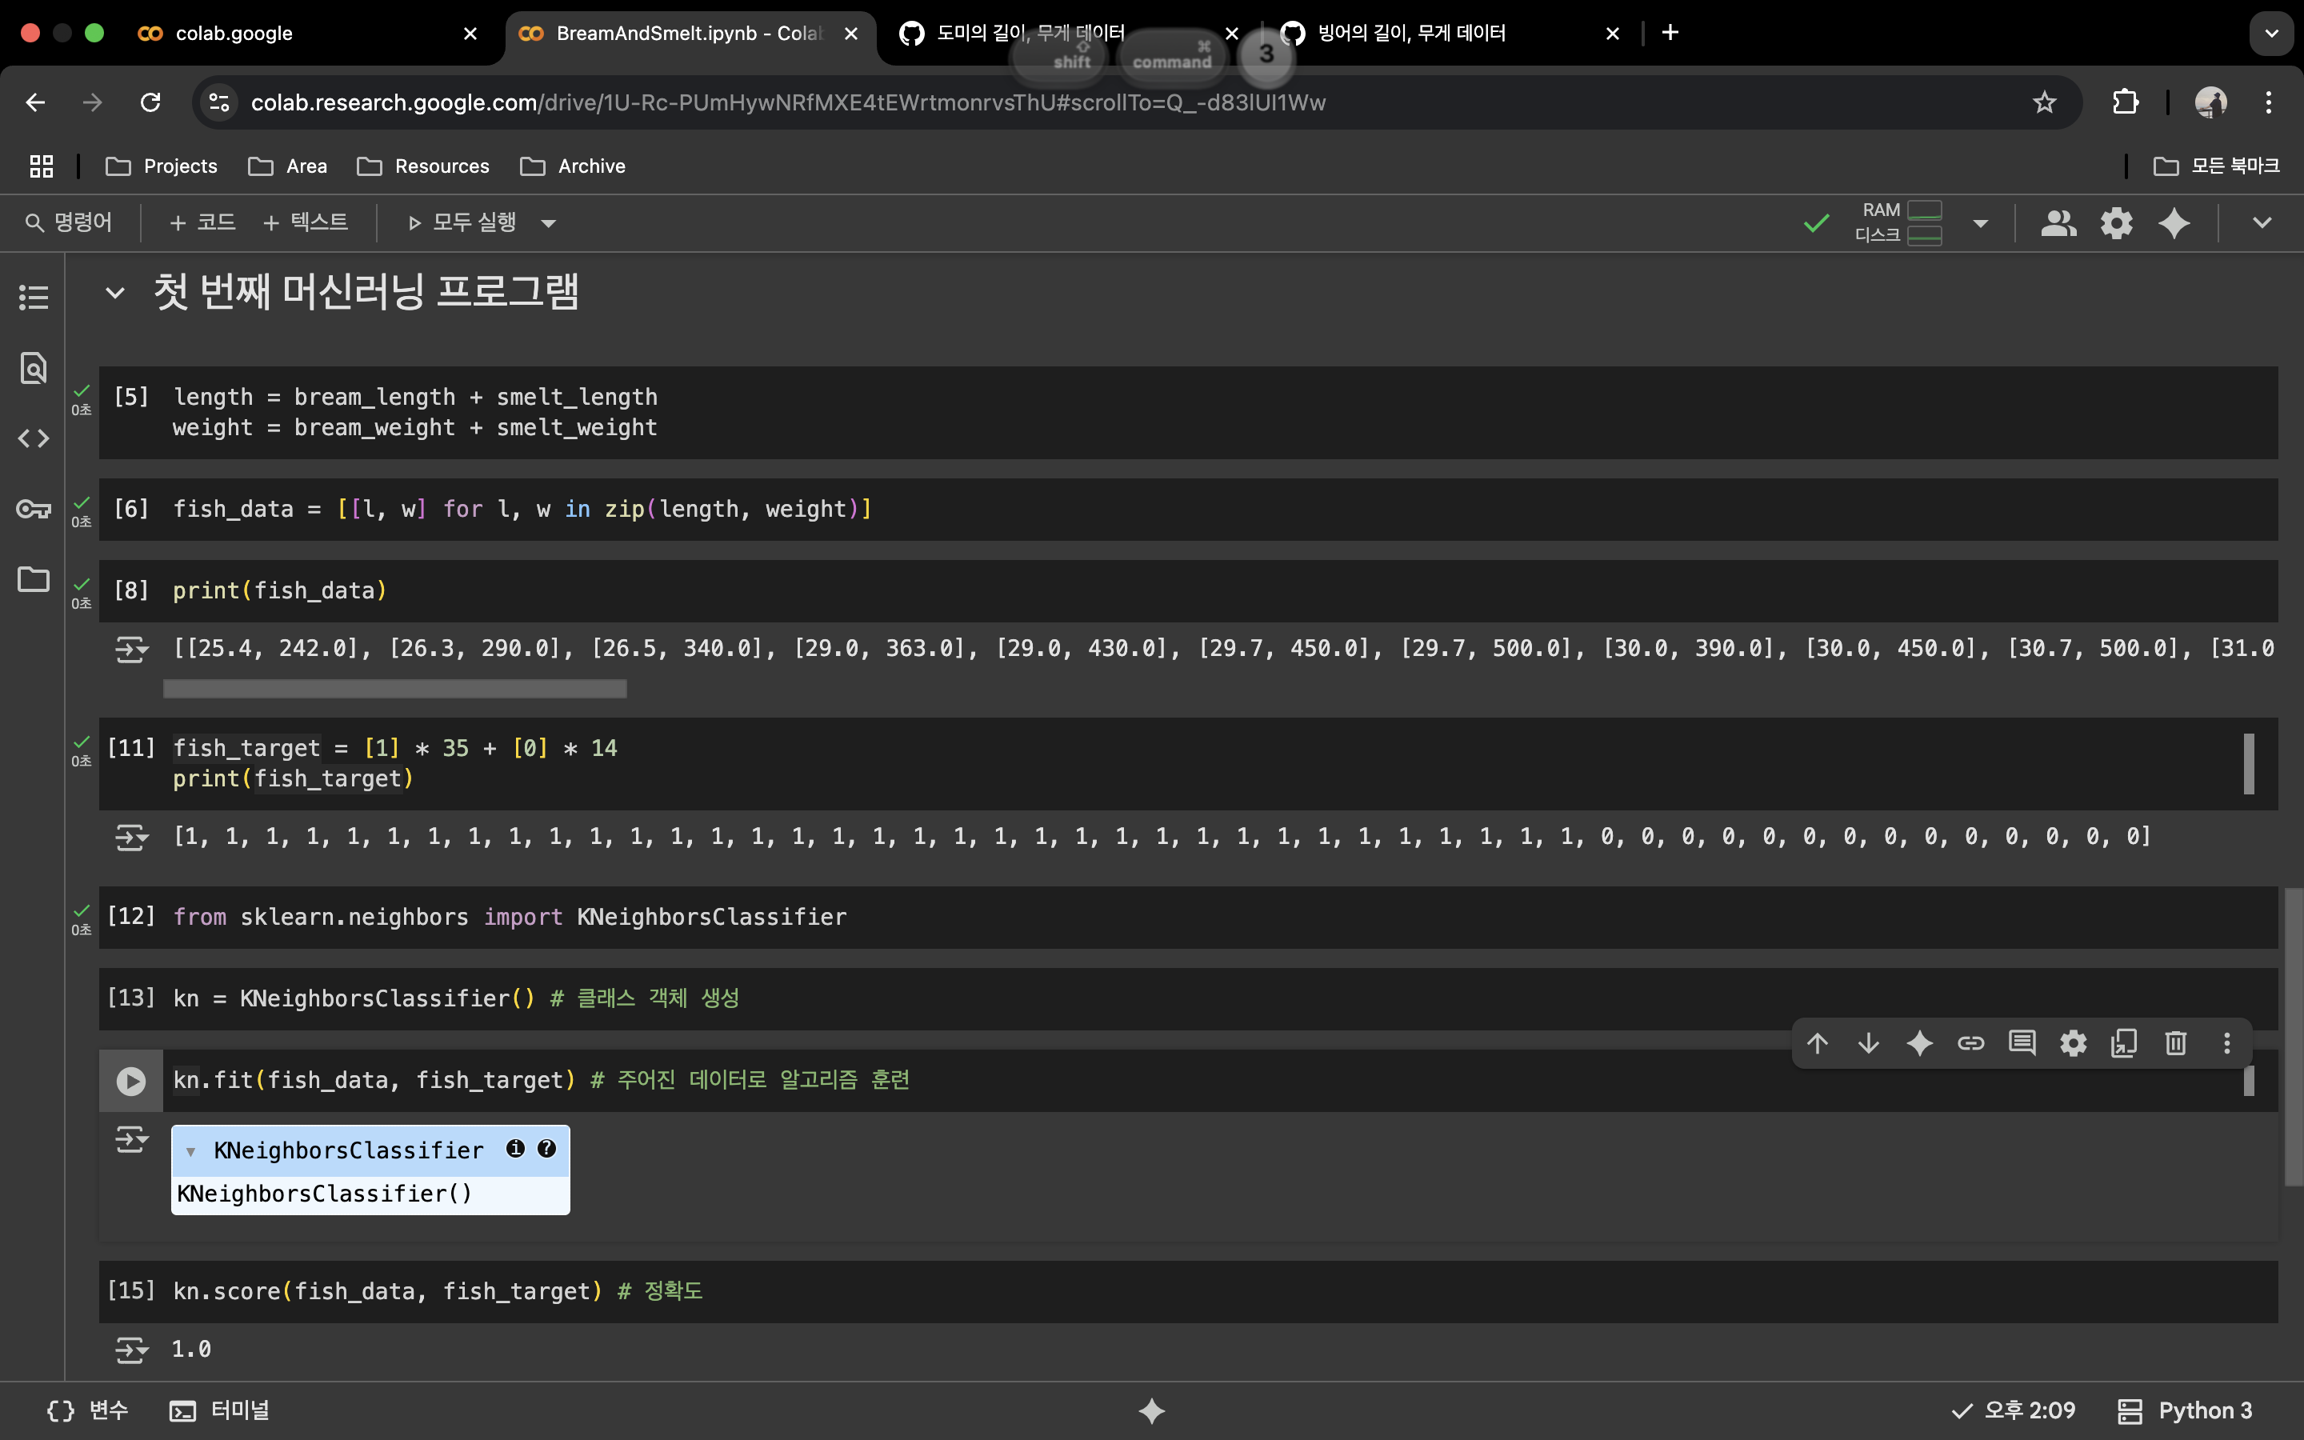The height and width of the screenshot is (1440, 2304).
Task: Open the files folder sidebar icon
Action: (34, 579)
